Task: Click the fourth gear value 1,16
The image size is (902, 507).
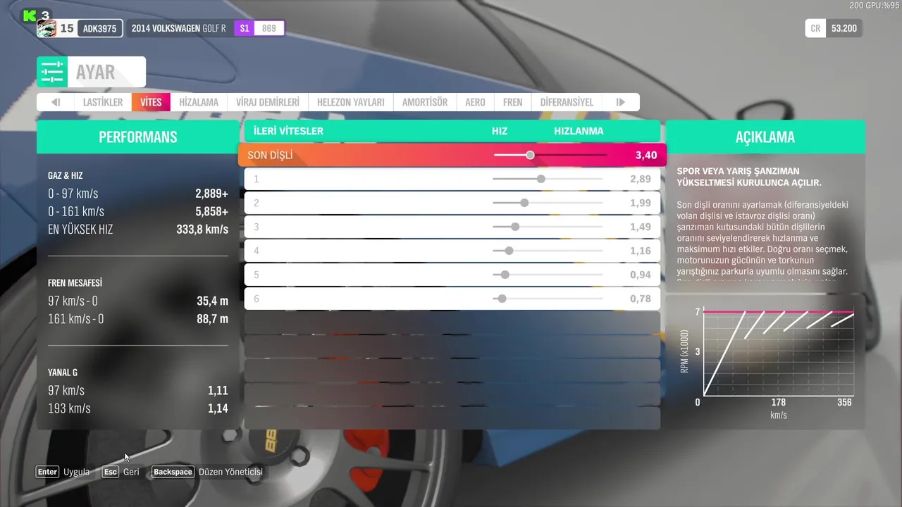Action: click(641, 251)
